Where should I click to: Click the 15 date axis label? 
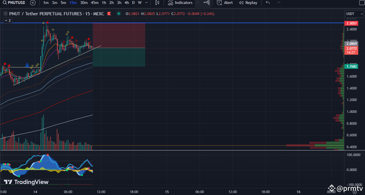click(x=167, y=192)
